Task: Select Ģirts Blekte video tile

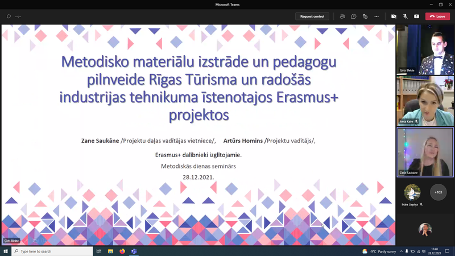Action: (x=425, y=49)
